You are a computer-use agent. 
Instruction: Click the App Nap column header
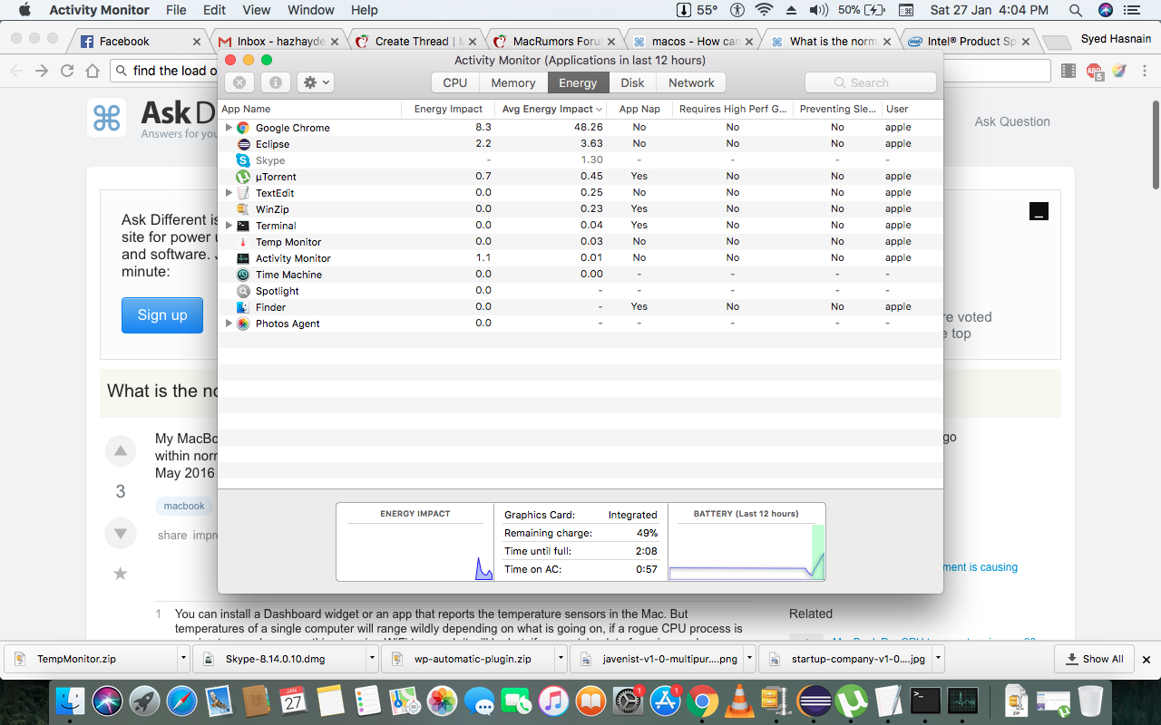[639, 109]
